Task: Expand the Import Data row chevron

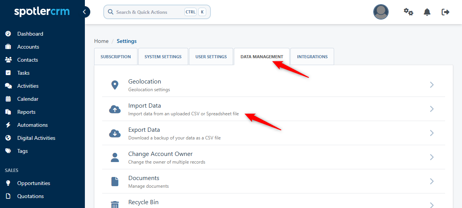Action: click(x=432, y=109)
